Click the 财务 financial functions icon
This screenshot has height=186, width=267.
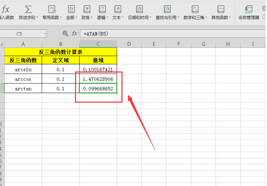pyautogui.click(x=87, y=9)
